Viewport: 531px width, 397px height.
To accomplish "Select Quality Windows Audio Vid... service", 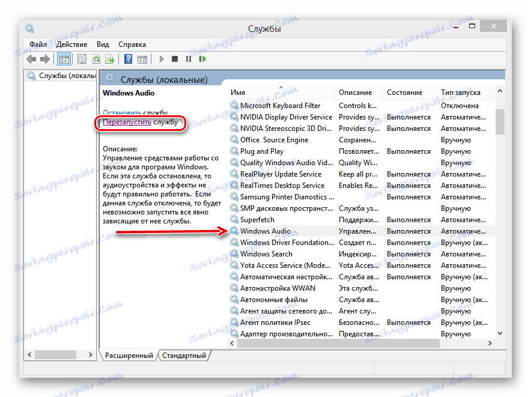I will pos(360,163).
